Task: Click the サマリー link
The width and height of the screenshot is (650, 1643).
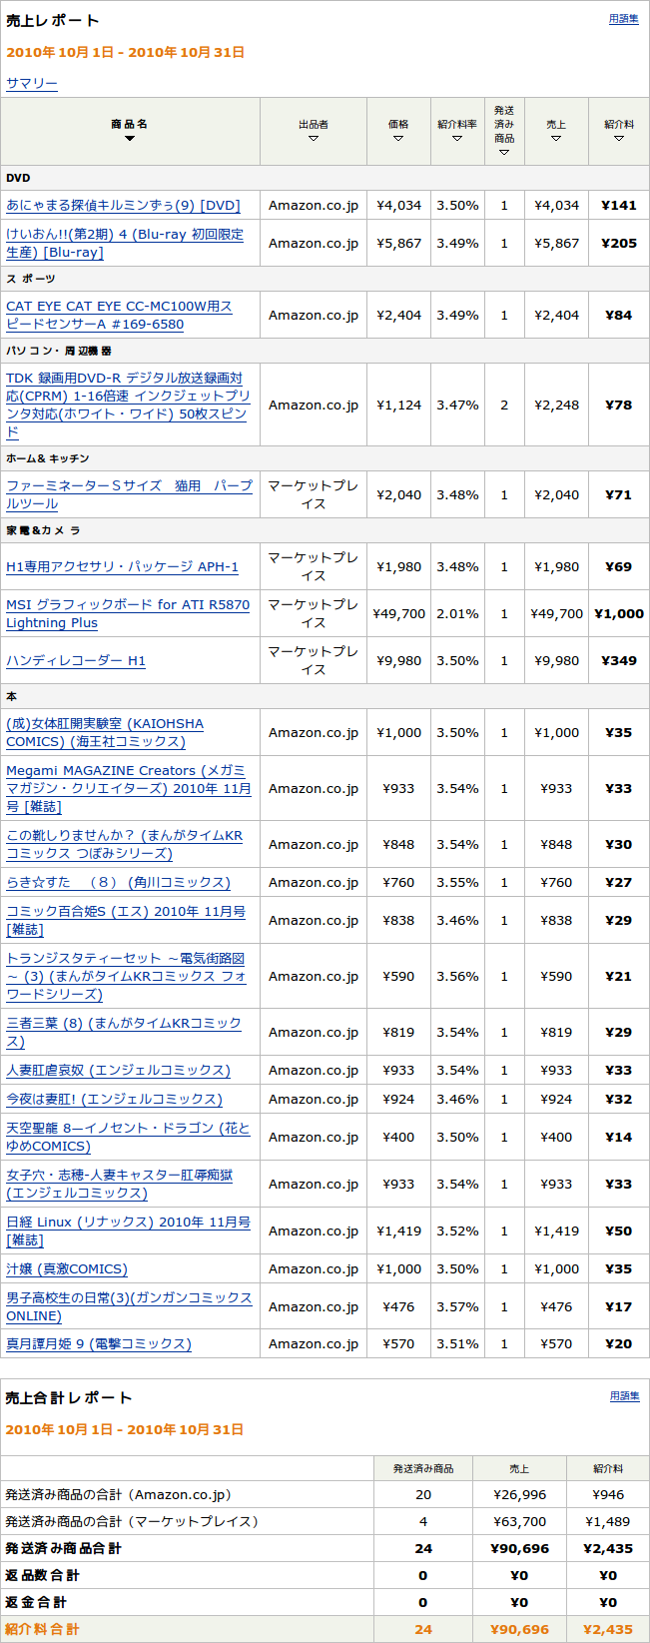Action: 32,84
